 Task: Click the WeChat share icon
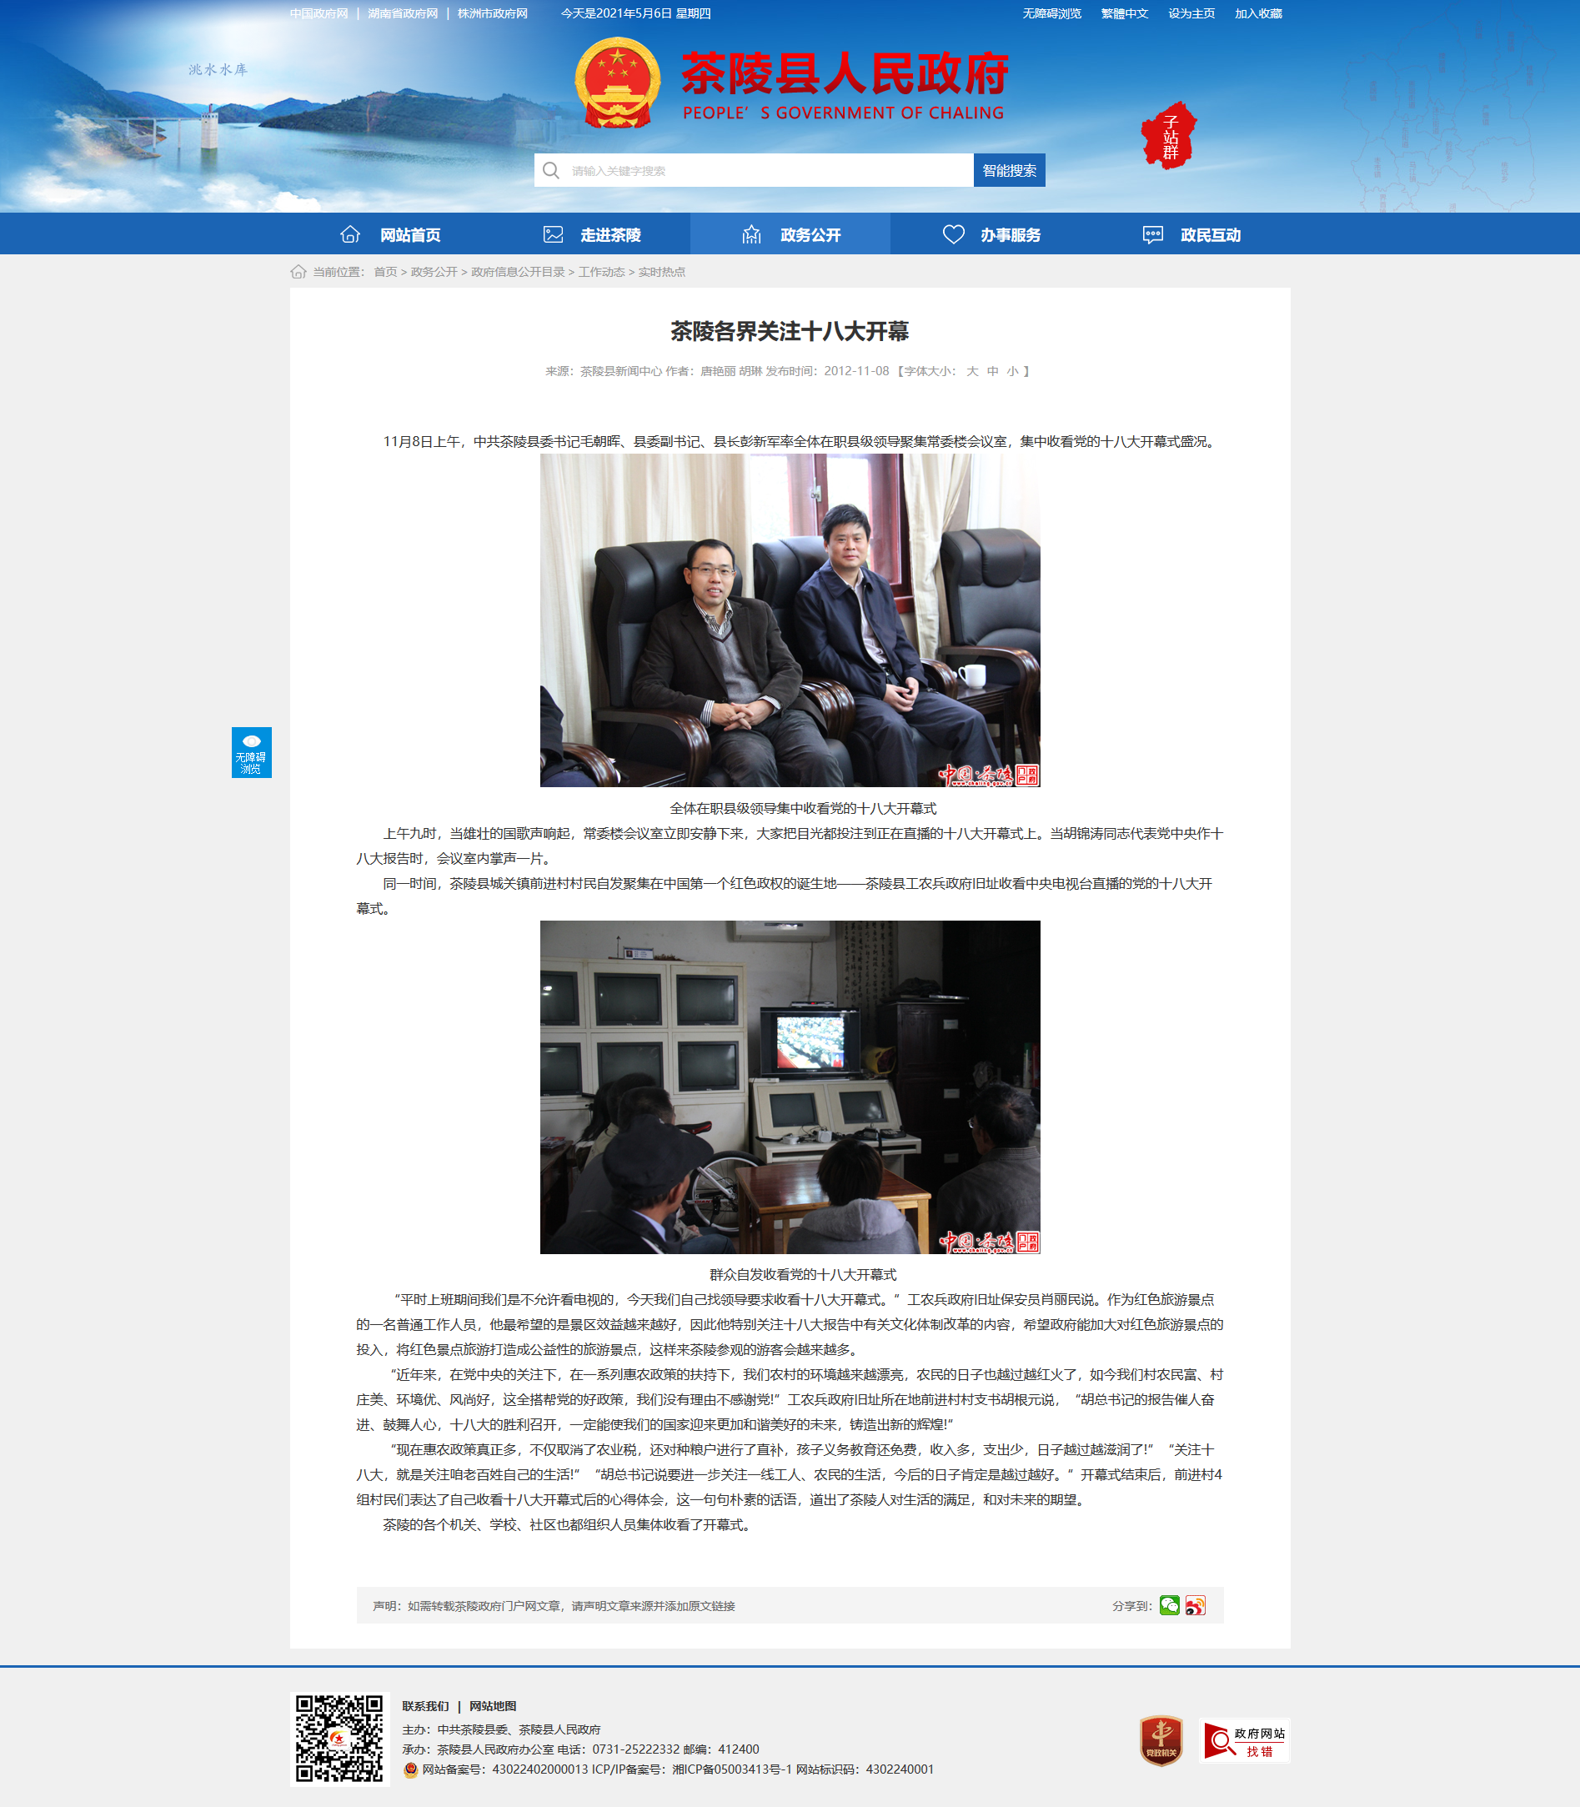tap(1169, 1605)
